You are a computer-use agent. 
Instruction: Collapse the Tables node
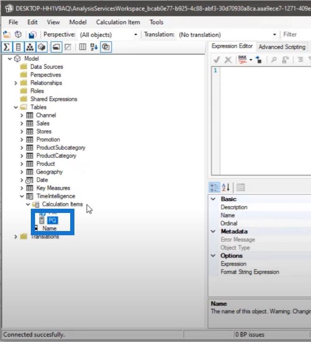click(16, 107)
